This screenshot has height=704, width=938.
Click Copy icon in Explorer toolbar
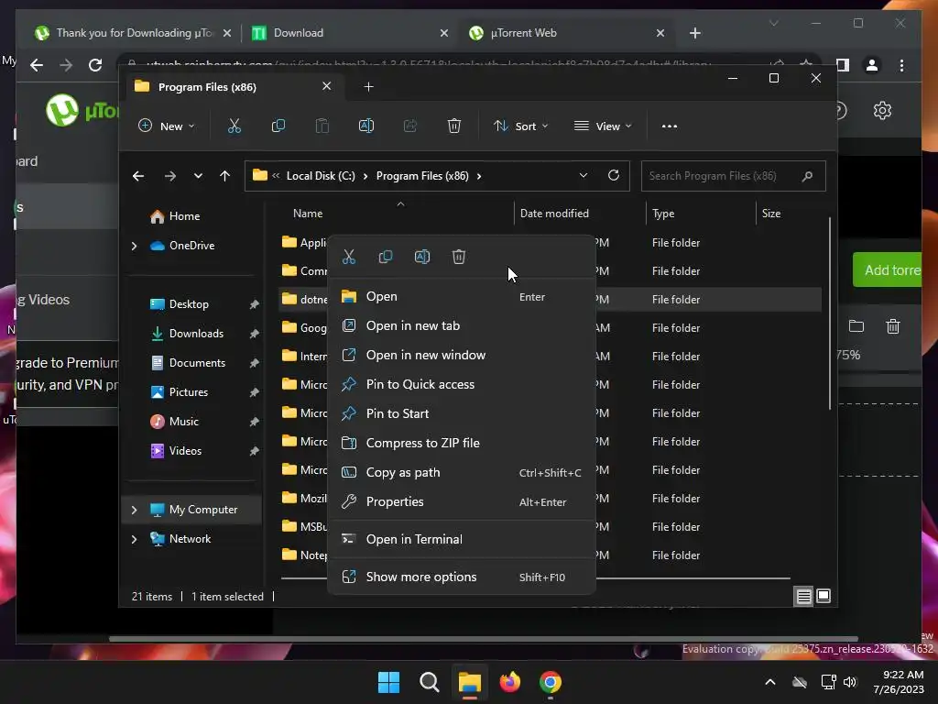click(278, 126)
